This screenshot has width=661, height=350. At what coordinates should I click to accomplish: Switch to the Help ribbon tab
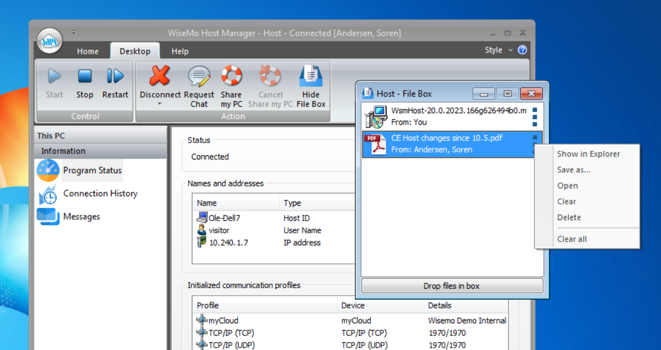click(x=180, y=51)
